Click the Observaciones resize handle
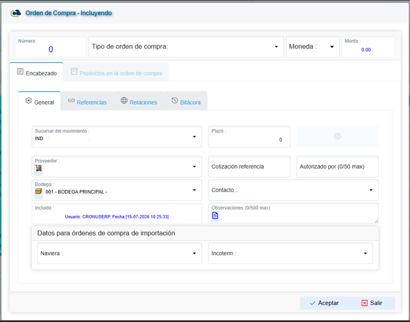The image size is (410, 322). tap(376, 221)
